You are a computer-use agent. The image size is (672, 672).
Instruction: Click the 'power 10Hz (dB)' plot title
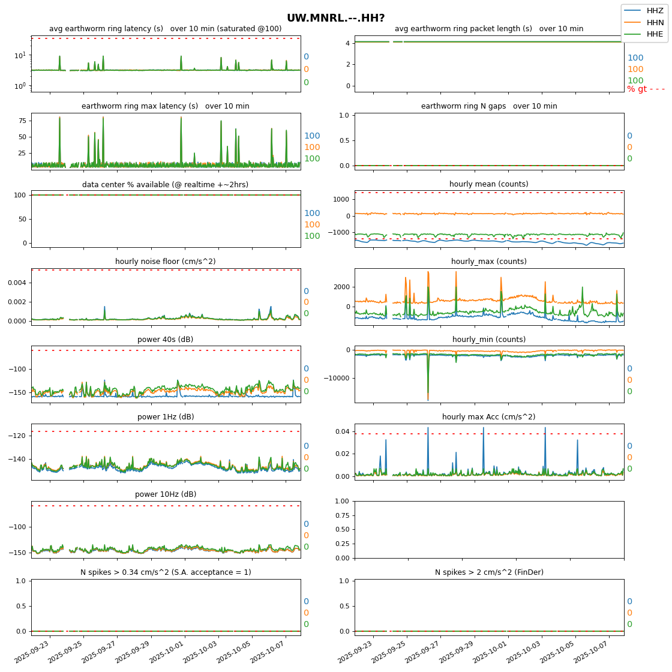[x=165, y=494]
